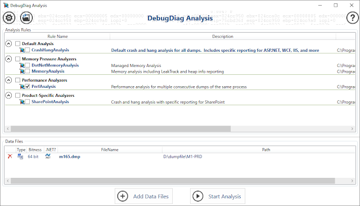Click the 64 bit bitness value
The image size is (360, 206).
pyautogui.click(x=33, y=156)
